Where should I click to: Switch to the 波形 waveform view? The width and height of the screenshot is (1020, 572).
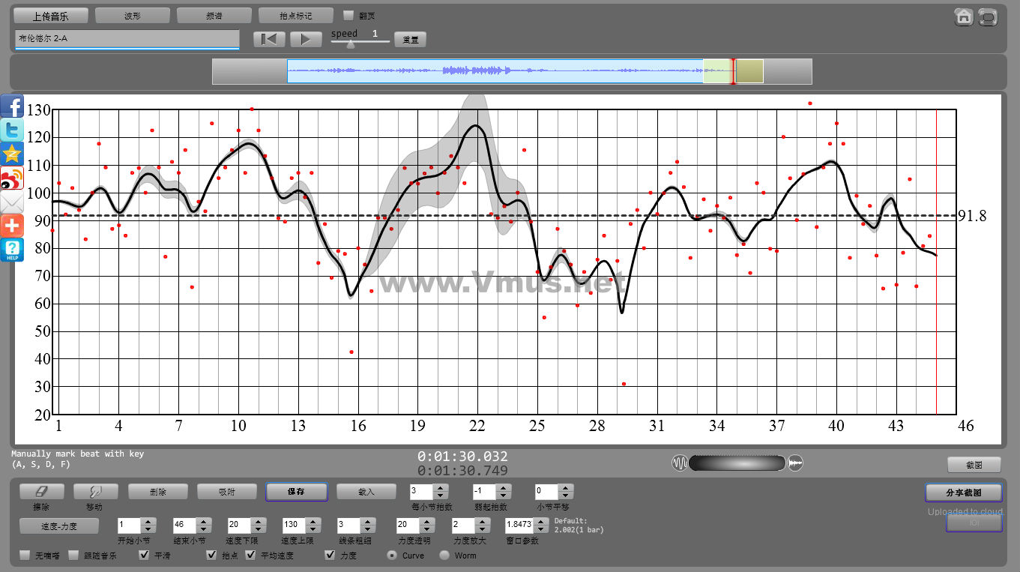click(x=133, y=16)
